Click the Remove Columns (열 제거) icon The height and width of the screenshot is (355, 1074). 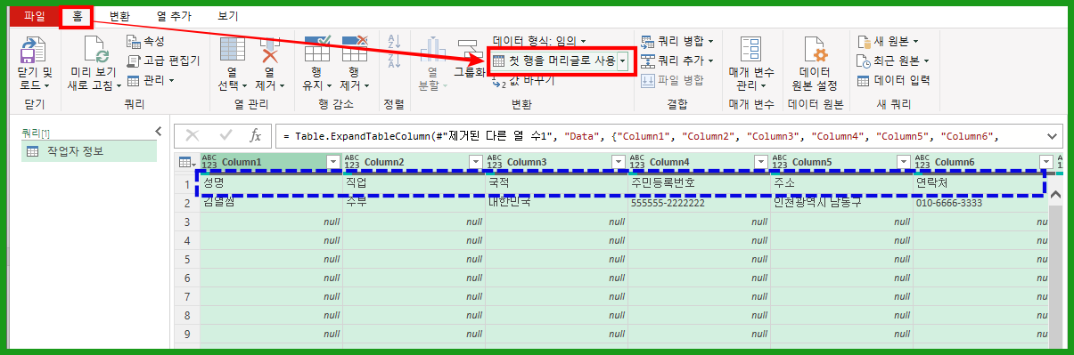point(268,50)
